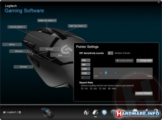Click the Pointer Settings heading

[x=87, y=47]
